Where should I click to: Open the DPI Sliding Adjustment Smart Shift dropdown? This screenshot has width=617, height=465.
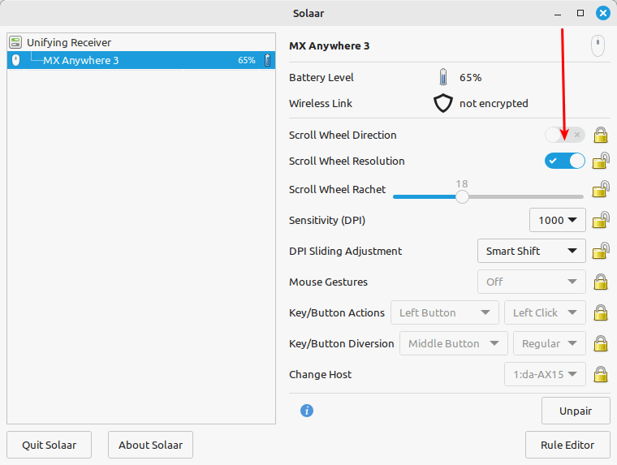531,251
